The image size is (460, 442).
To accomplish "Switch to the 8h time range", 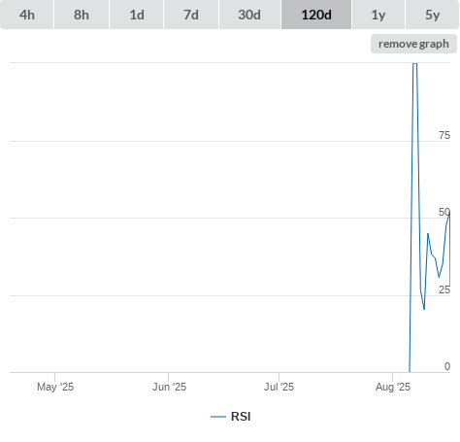I will 82,15.
